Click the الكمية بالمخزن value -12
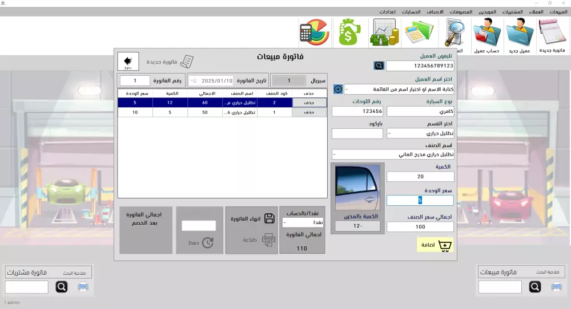Image resolution: width=571 pixels, height=309 pixels. (357, 226)
